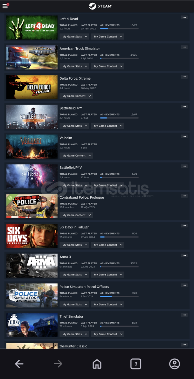Open the hamburger menu with notification badge

coord(5,6)
